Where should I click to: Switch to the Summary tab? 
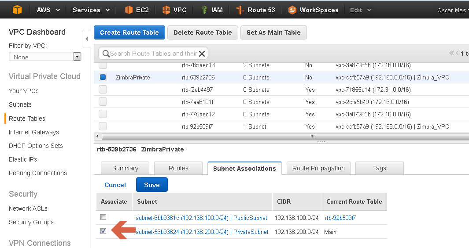coord(125,168)
